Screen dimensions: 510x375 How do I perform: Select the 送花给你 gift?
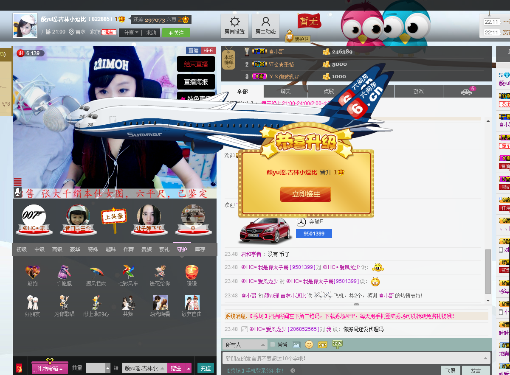(160, 271)
